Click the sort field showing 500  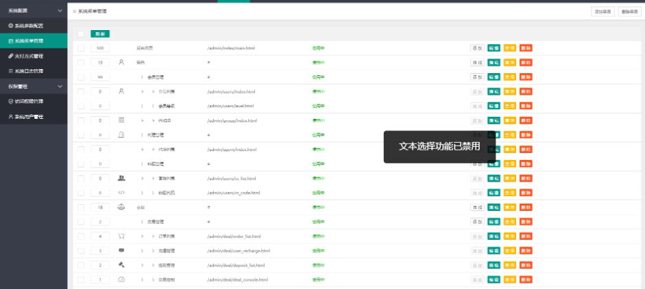(100, 48)
